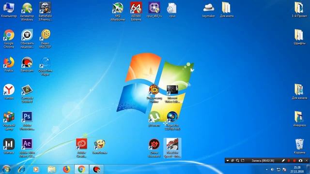Select the Battlefield 3 Premium shortcut
Viewport: 310px width, 174px height.
(x=45, y=12)
